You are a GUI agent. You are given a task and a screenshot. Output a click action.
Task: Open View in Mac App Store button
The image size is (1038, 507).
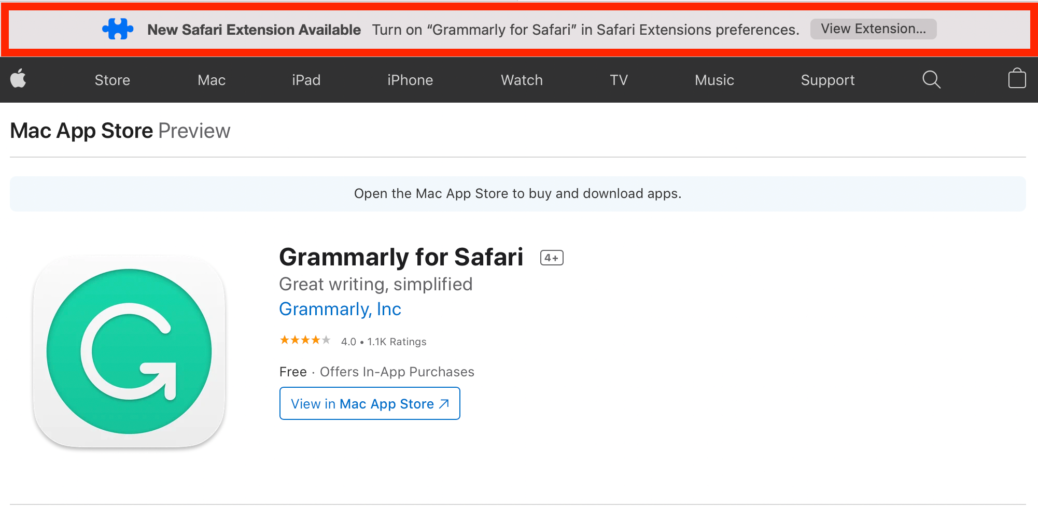[370, 403]
